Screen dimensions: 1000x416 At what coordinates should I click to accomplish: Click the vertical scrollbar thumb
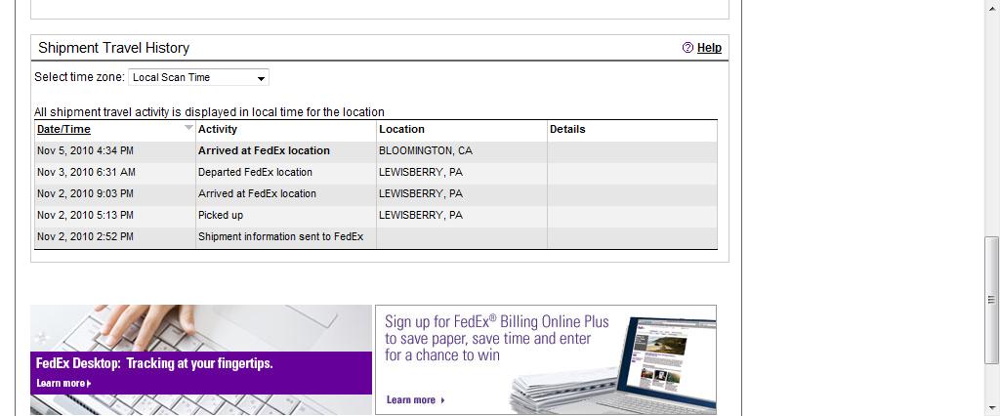[992, 299]
